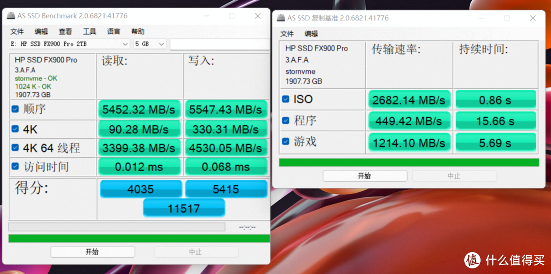
Task: Click the 写入: column header
Action: coord(202,61)
